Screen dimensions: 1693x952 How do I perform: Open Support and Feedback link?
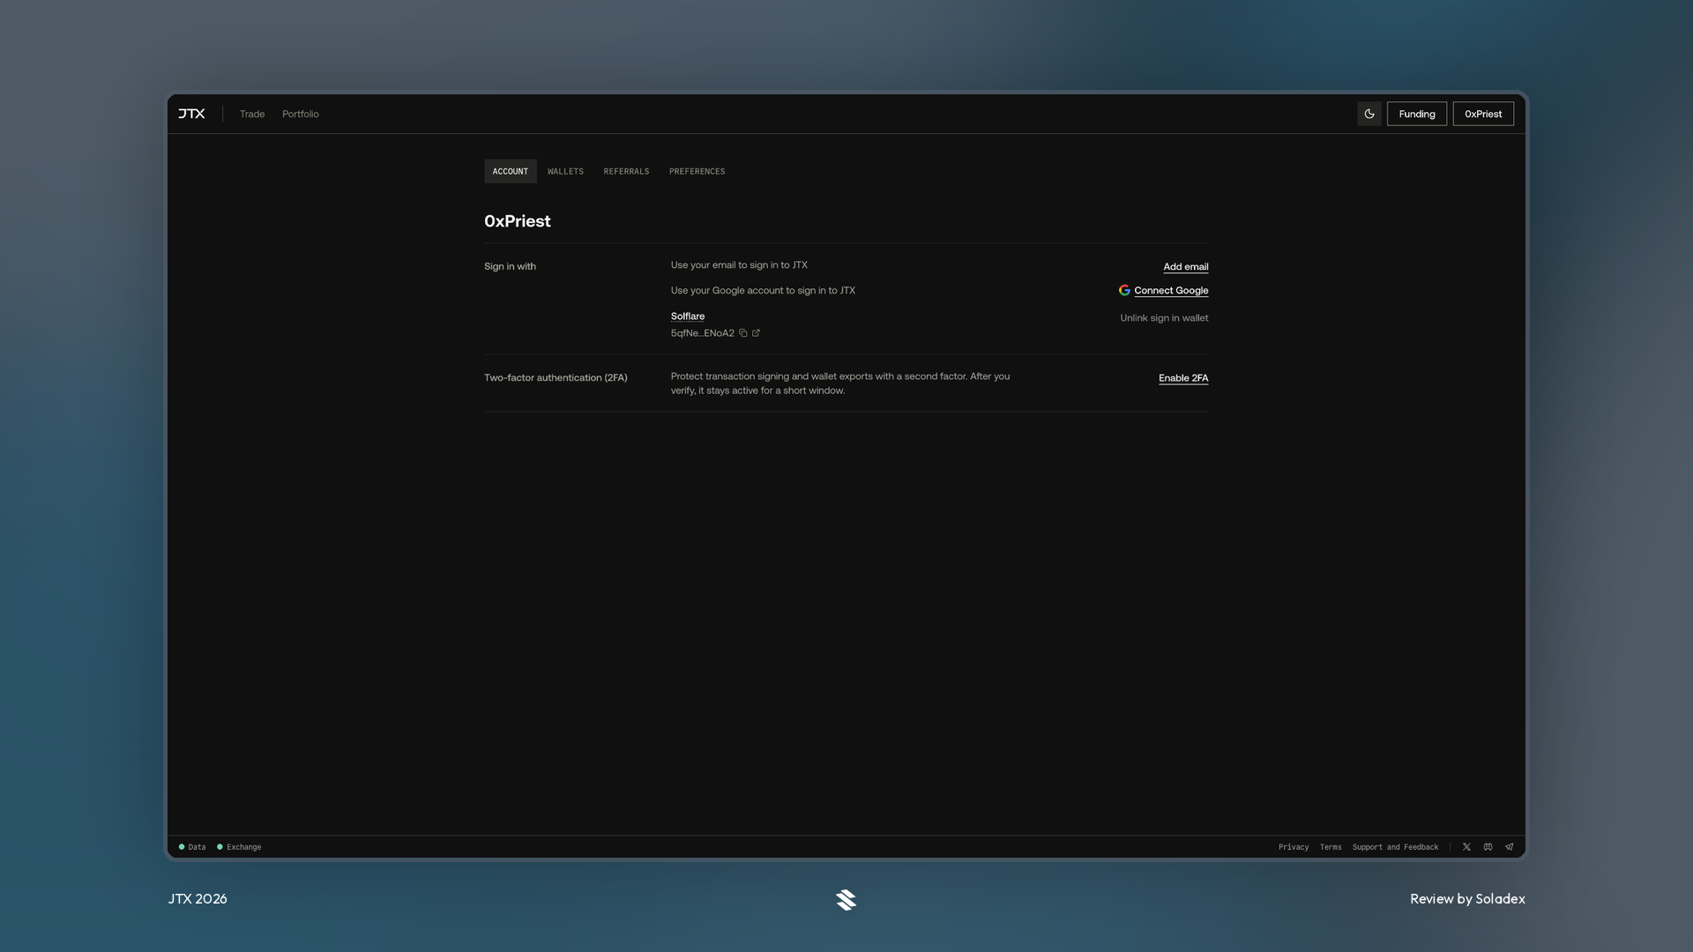(x=1395, y=847)
